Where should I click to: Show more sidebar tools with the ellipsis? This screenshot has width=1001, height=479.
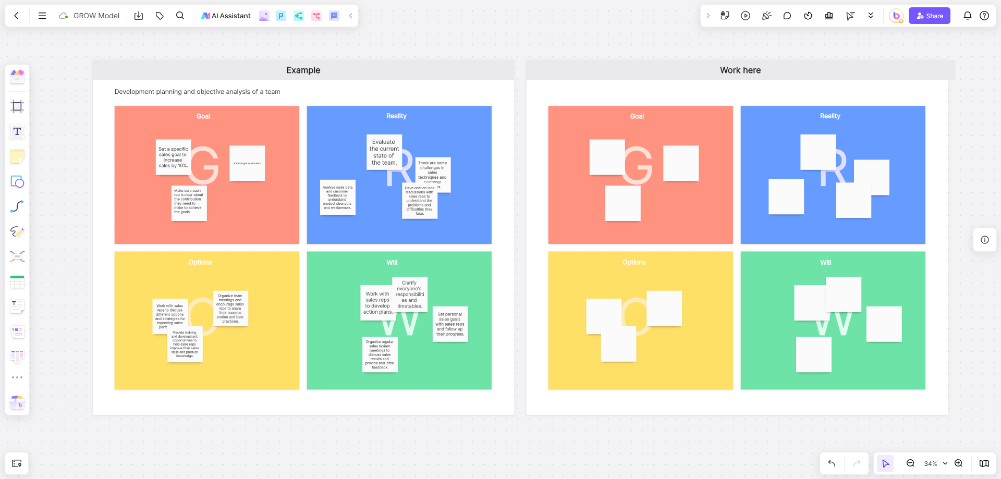[x=17, y=377]
